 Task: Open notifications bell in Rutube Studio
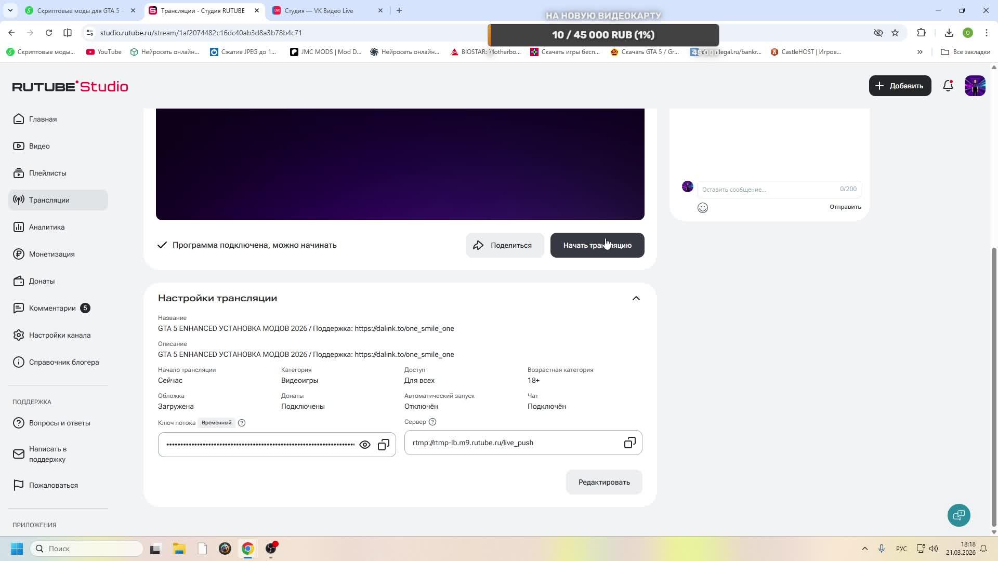[948, 86]
